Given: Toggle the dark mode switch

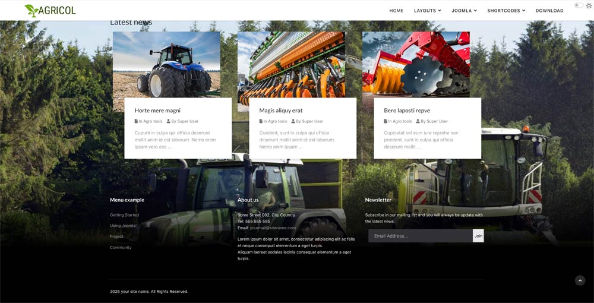Looking at the screenshot, I should click(578, 5).
